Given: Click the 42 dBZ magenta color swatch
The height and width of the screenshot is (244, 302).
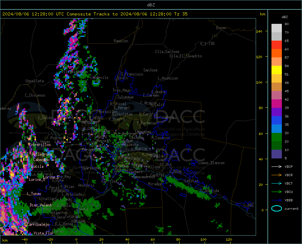Looking at the screenshot, I should 276,104.
